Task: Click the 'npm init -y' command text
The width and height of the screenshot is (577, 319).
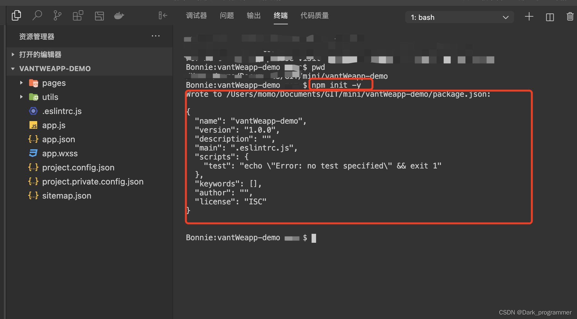Action: pyautogui.click(x=336, y=85)
